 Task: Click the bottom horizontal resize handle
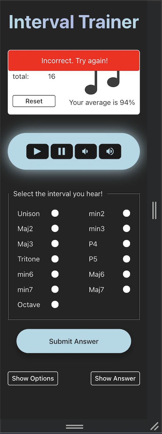tap(75, 427)
